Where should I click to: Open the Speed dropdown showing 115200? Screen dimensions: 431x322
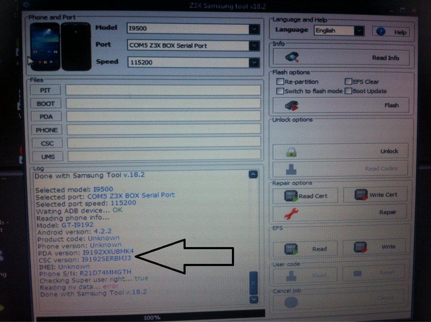point(254,62)
